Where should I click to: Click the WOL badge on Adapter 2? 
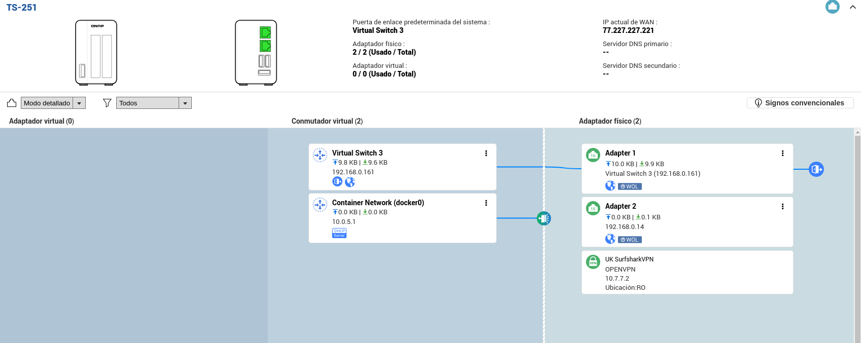630,240
